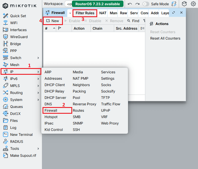Click the undo arrow icon
The width and height of the screenshot is (198, 169).
(130, 4)
